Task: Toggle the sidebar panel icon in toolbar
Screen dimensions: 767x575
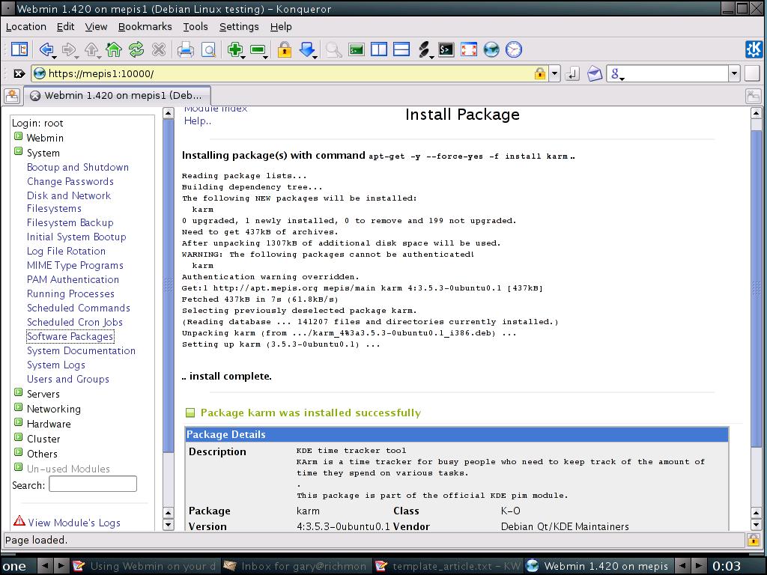Action: 19,49
